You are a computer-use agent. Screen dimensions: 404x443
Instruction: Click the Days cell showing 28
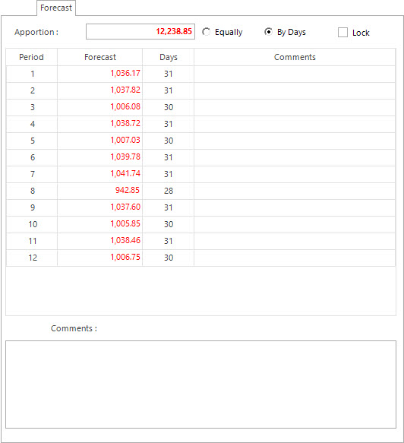click(x=169, y=191)
